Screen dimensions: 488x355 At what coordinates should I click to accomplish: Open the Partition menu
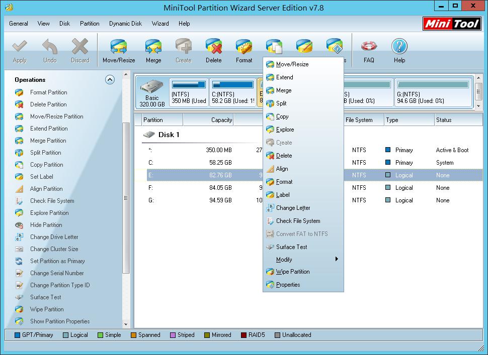90,24
